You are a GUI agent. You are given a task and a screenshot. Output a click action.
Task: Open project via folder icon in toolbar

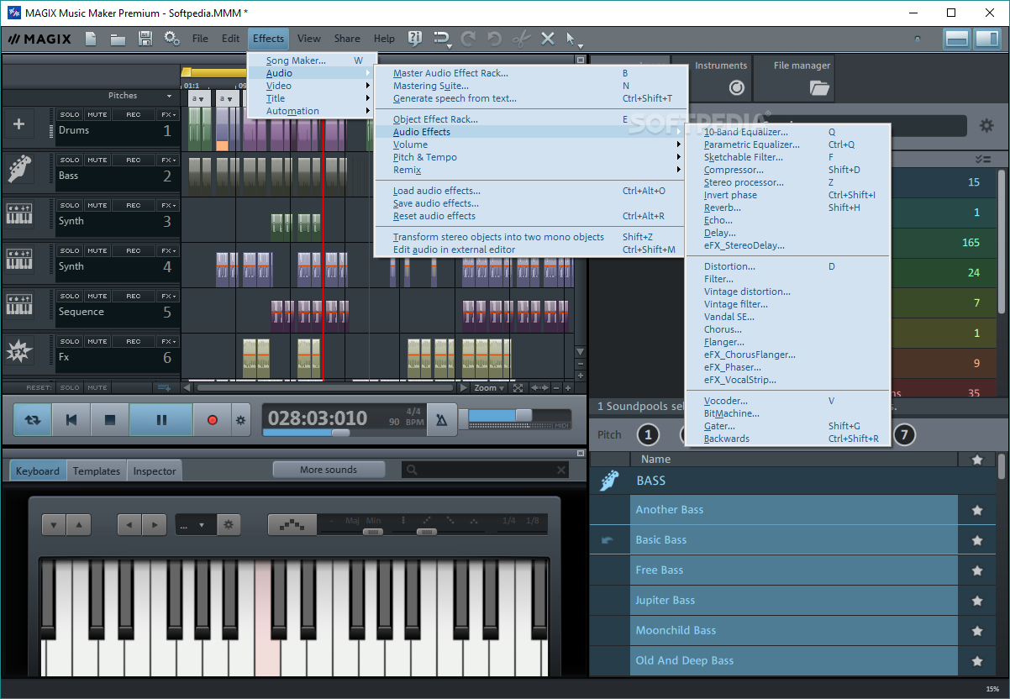pyautogui.click(x=118, y=39)
